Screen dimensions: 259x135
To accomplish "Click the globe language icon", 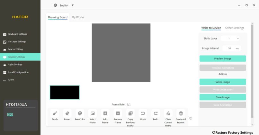I will (x=55, y=5).
